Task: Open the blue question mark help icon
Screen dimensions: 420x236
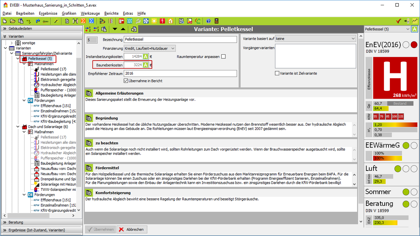Action: [x=208, y=21]
